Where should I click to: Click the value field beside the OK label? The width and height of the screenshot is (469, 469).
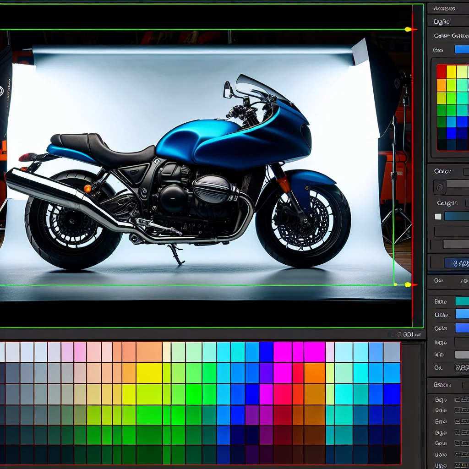click(x=461, y=367)
